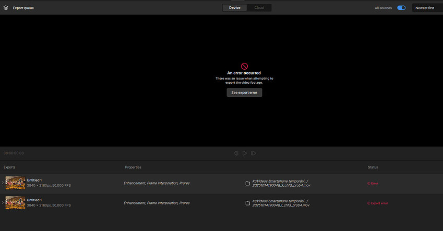The image size is (443, 231).
Task: Click the red error icon in preview
Action: pos(244,66)
